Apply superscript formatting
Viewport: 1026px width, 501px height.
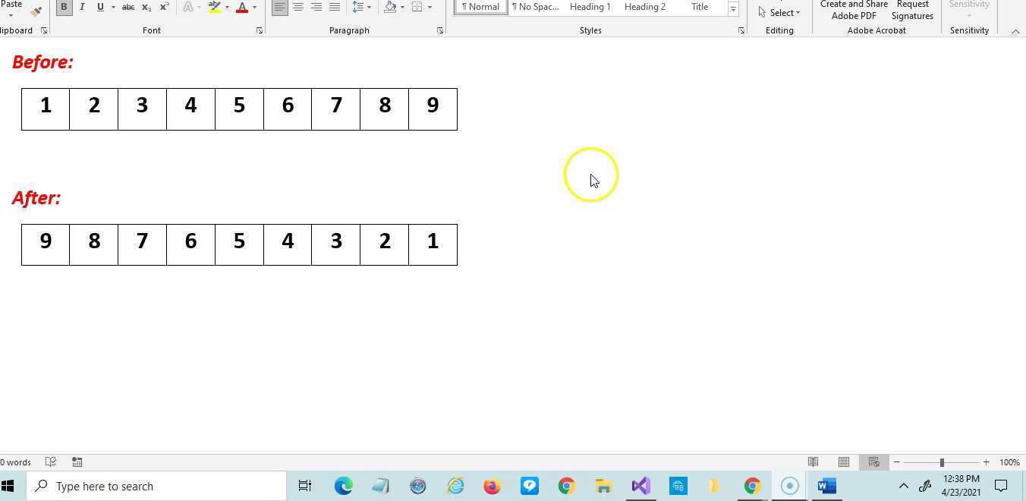click(x=164, y=7)
